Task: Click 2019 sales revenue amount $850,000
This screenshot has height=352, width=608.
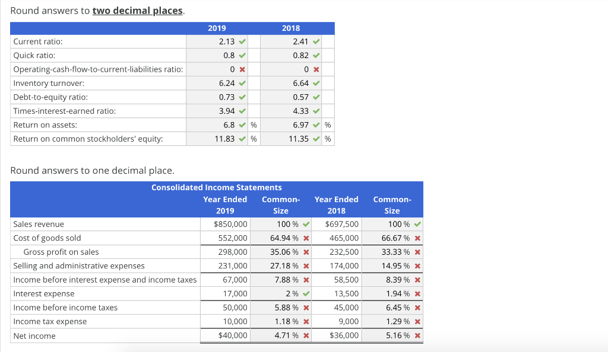Action: (230, 225)
